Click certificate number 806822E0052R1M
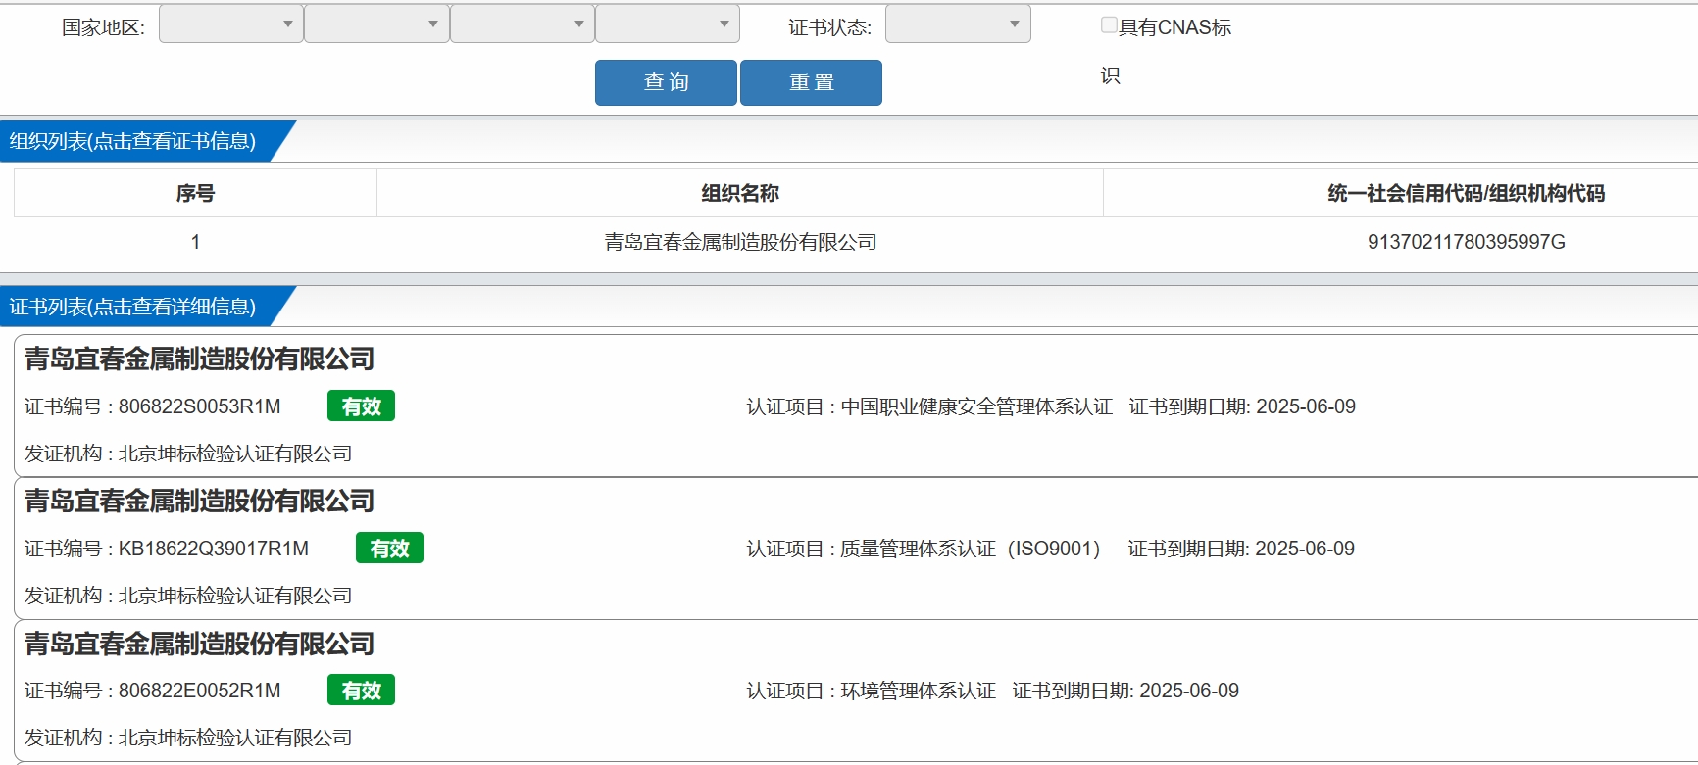The width and height of the screenshot is (1698, 765). (x=199, y=691)
